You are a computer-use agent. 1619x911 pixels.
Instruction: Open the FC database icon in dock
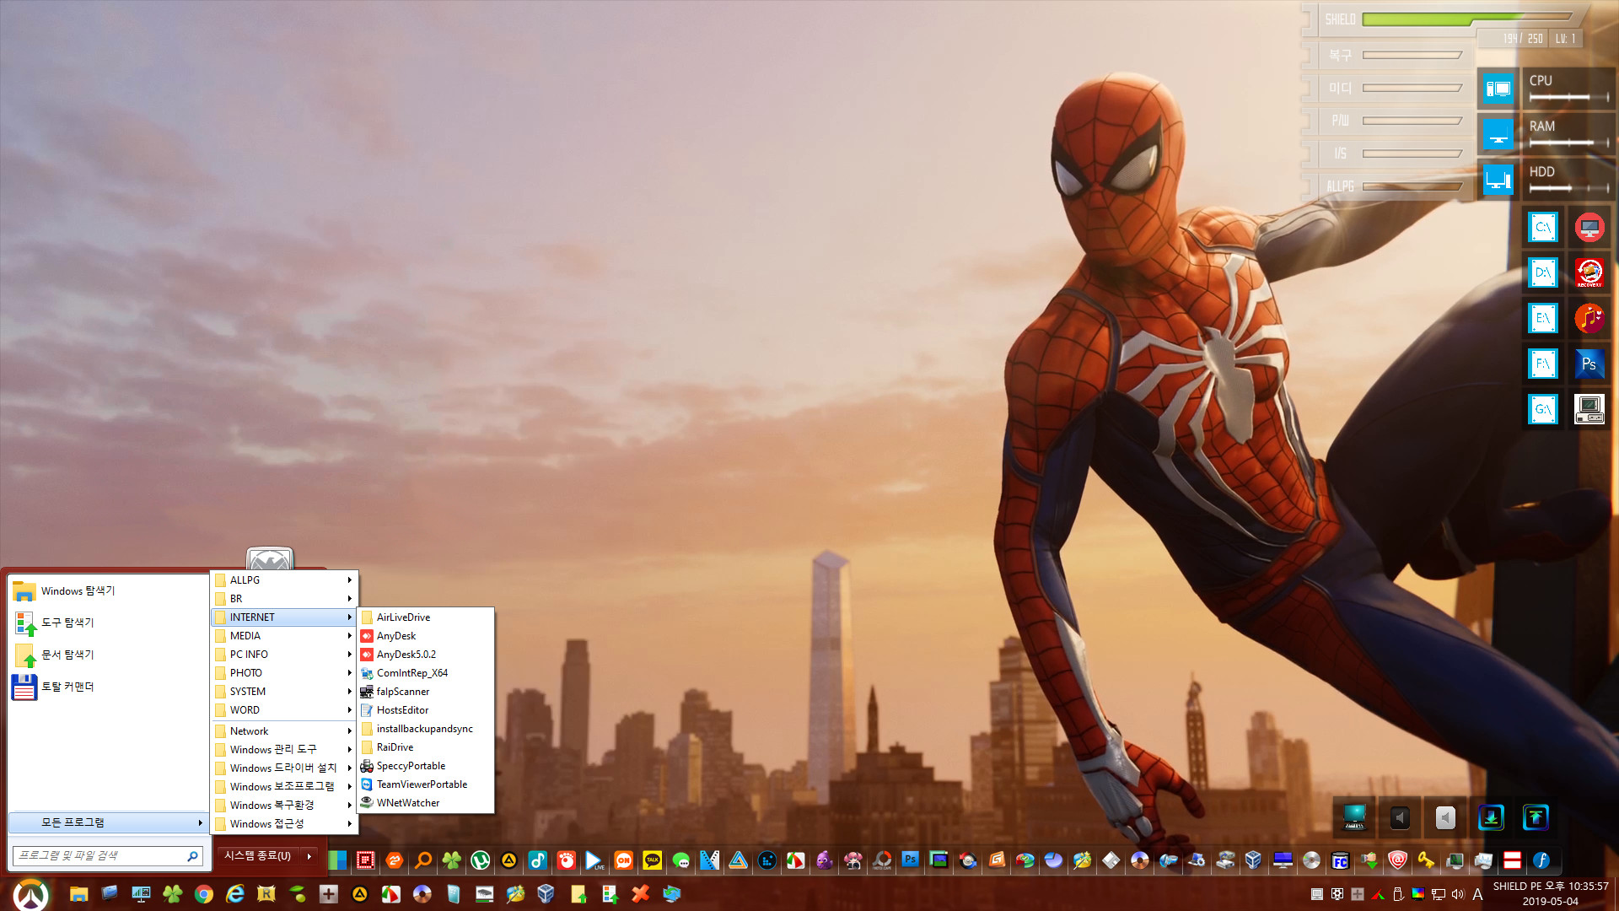click(x=1340, y=860)
